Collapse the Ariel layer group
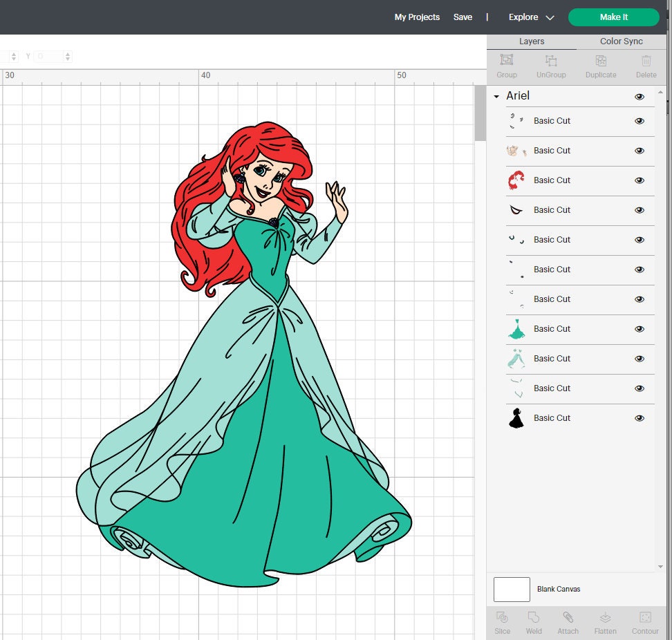Screen dimensions: 672x640 click(496, 97)
